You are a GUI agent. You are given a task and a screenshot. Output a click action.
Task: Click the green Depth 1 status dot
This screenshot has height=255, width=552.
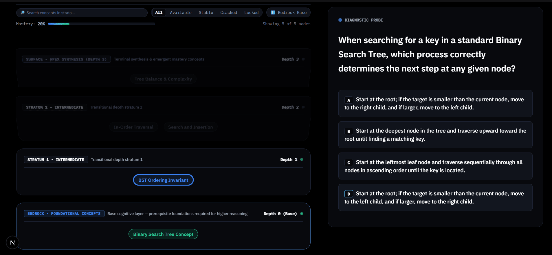302,159
